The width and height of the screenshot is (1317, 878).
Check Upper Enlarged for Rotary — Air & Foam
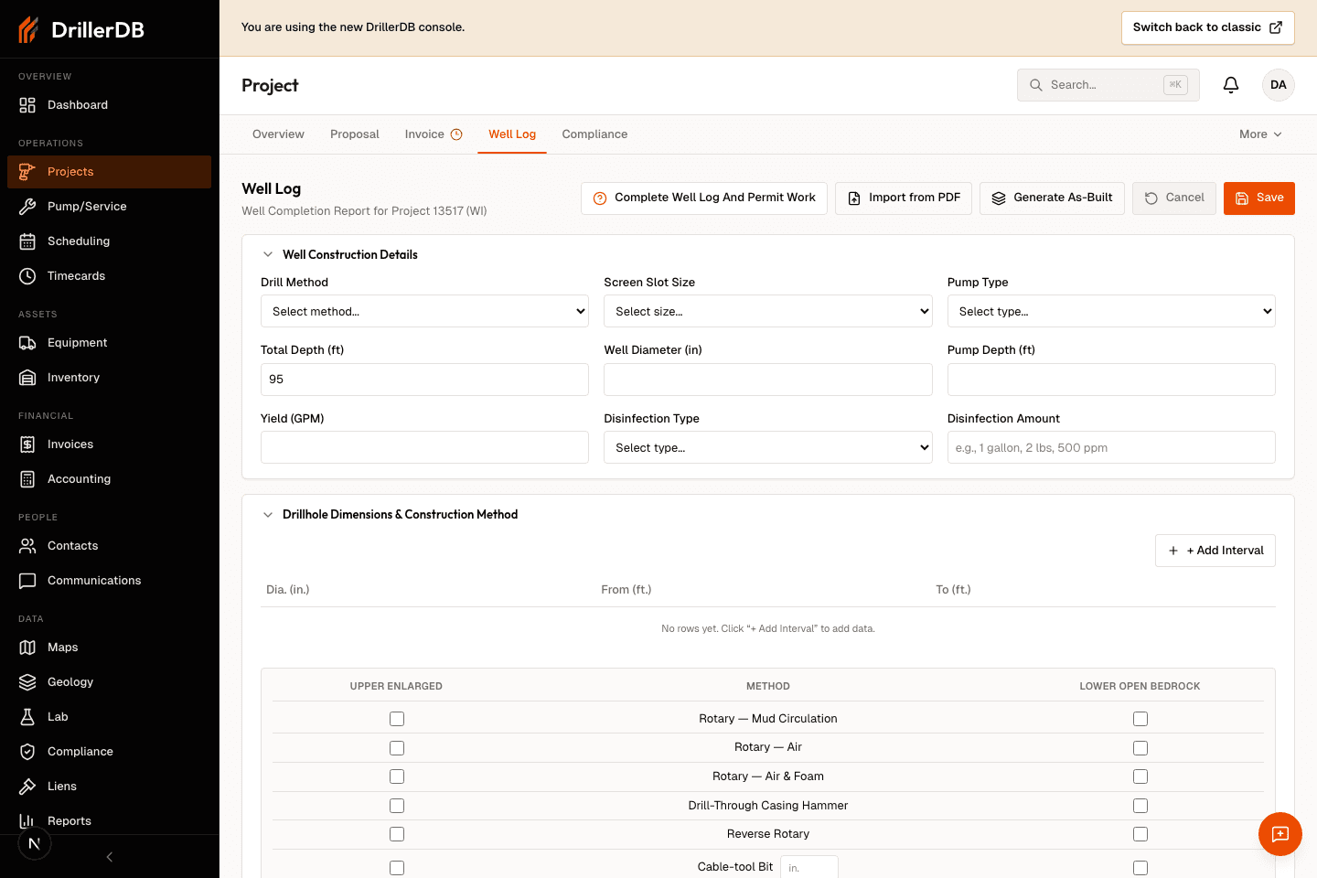(x=397, y=776)
